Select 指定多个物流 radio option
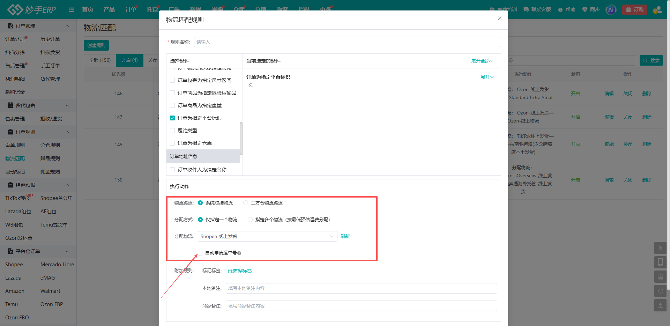Image resolution: width=670 pixels, height=326 pixels. pos(250,220)
